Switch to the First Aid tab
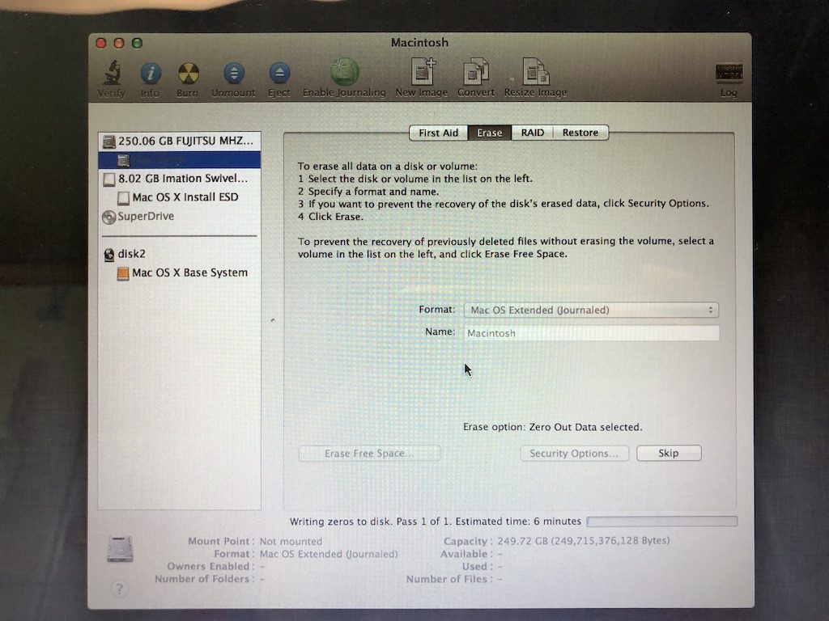The image size is (829, 621). pyautogui.click(x=438, y=133)
